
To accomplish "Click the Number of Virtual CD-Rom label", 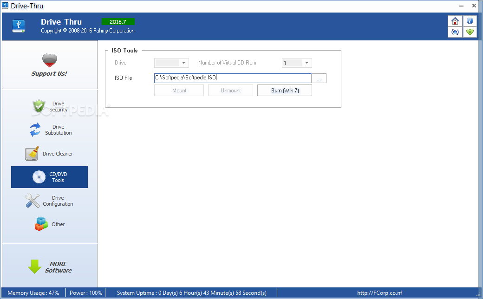I will coord(227,63).
